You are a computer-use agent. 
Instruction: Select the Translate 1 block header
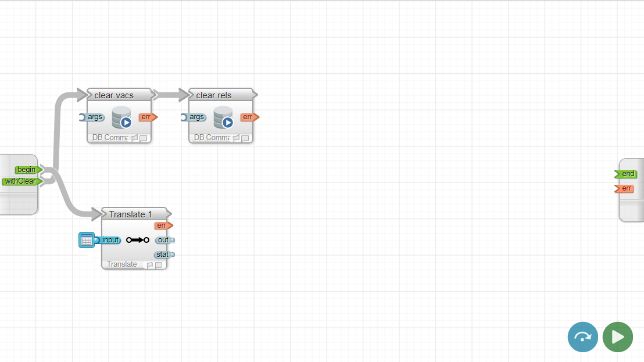point(131,214)
